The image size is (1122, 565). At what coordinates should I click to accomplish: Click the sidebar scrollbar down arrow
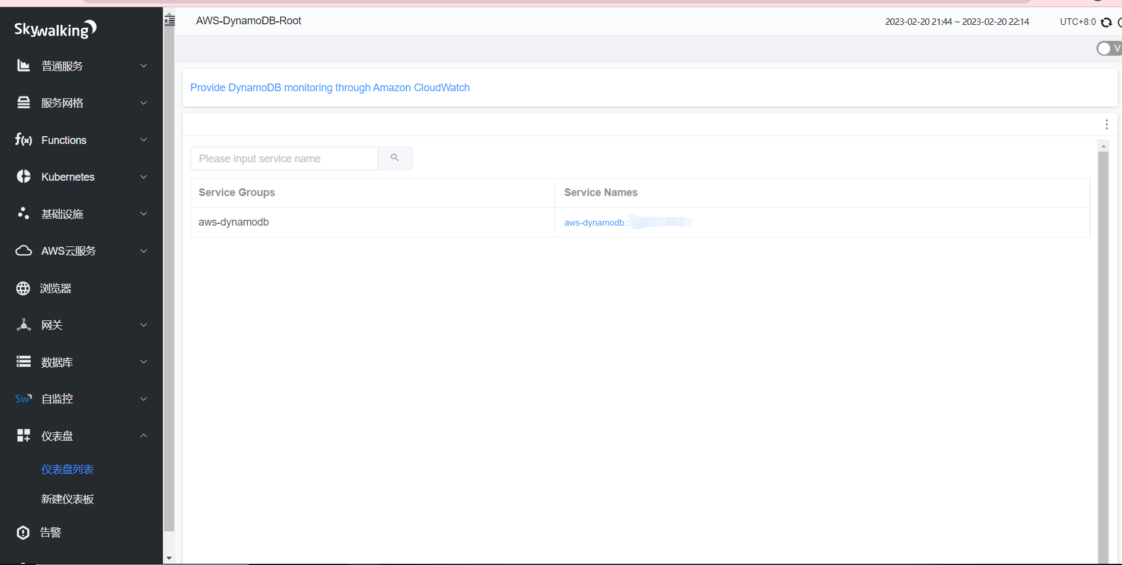coord(169,558)
